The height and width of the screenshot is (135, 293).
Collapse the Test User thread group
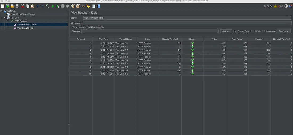coord(5,18)
